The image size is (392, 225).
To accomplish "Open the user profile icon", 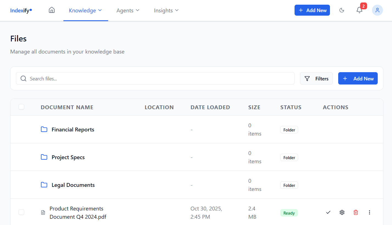I will point(377,10).
